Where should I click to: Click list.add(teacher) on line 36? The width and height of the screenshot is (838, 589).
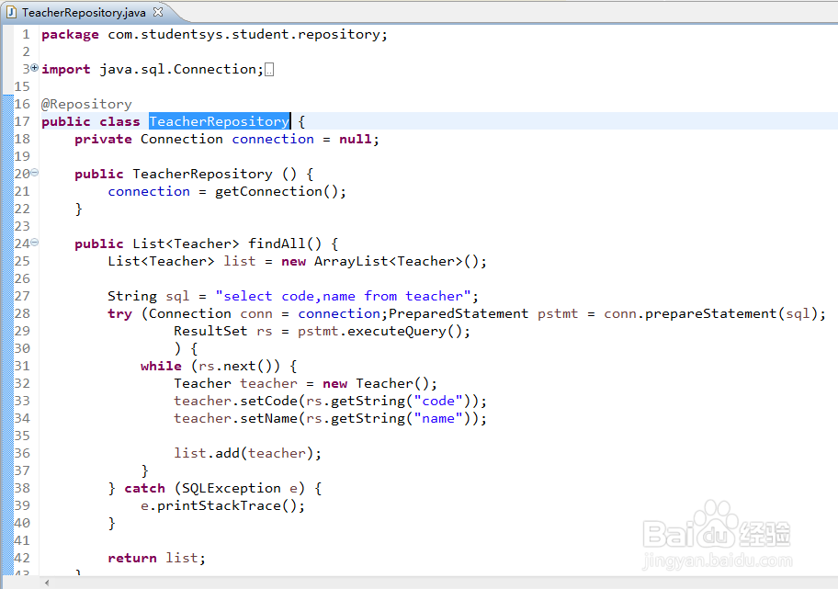point(243,454)
